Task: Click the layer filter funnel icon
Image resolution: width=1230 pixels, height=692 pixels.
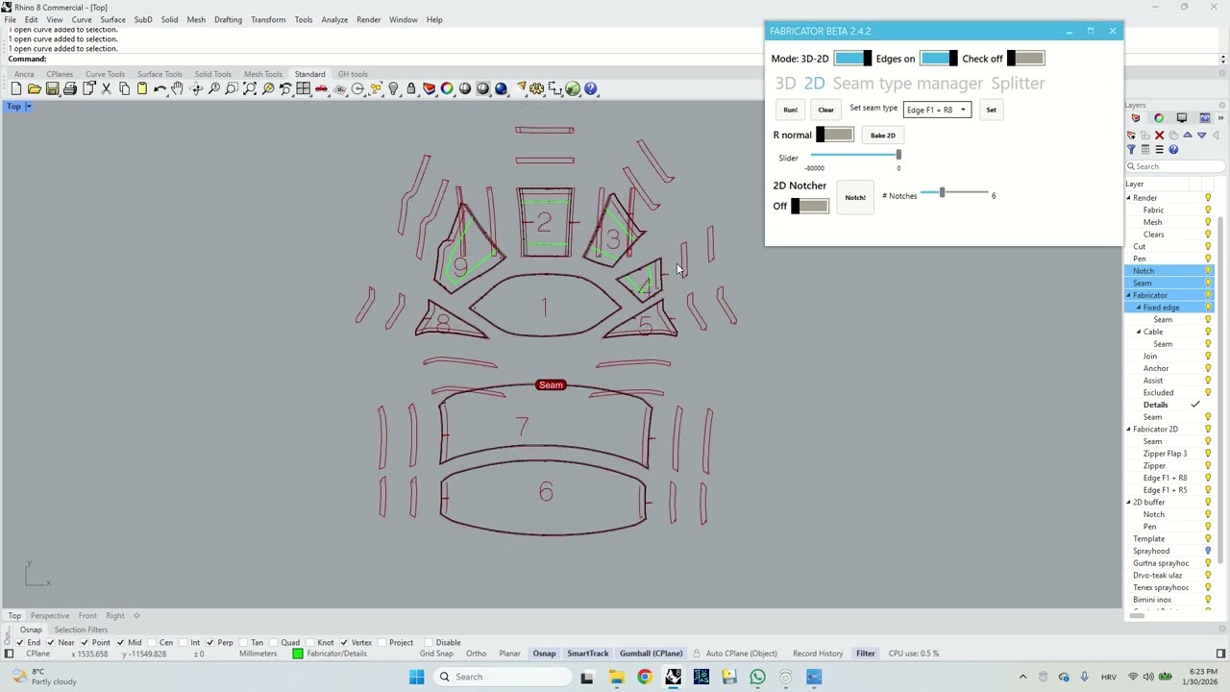Action: coord(1131,149)
